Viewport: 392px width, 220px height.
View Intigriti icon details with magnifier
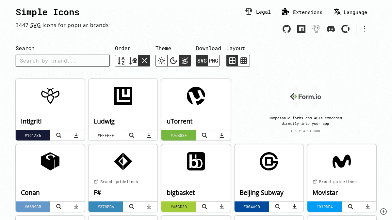(x=59, y=135)
